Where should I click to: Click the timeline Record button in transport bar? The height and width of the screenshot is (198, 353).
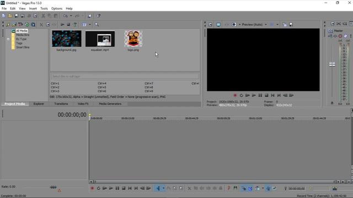[x=92, y=188]
